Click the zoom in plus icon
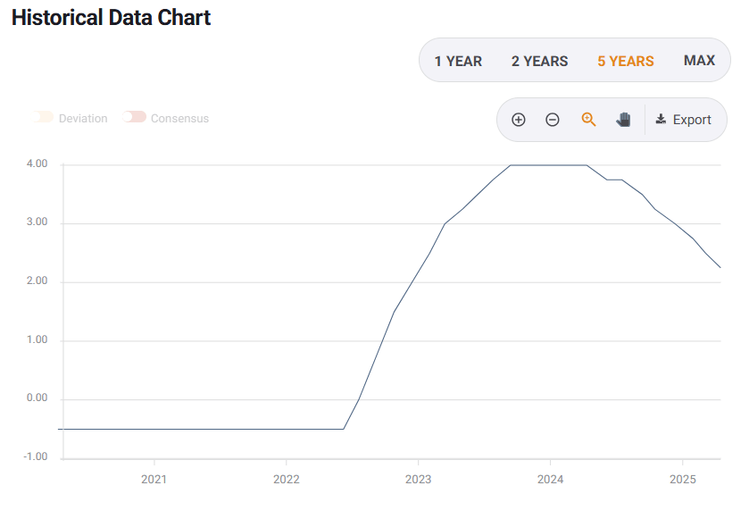 (x=519, y=120)
